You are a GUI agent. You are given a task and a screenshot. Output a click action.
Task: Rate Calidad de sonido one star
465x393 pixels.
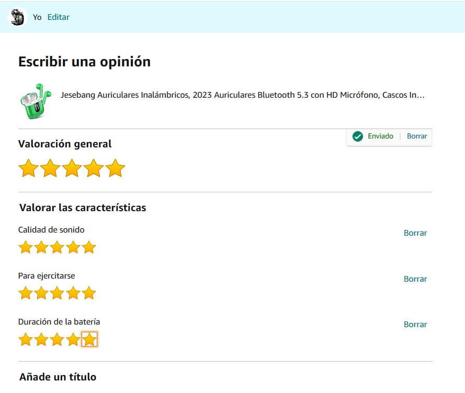(26, 248)
